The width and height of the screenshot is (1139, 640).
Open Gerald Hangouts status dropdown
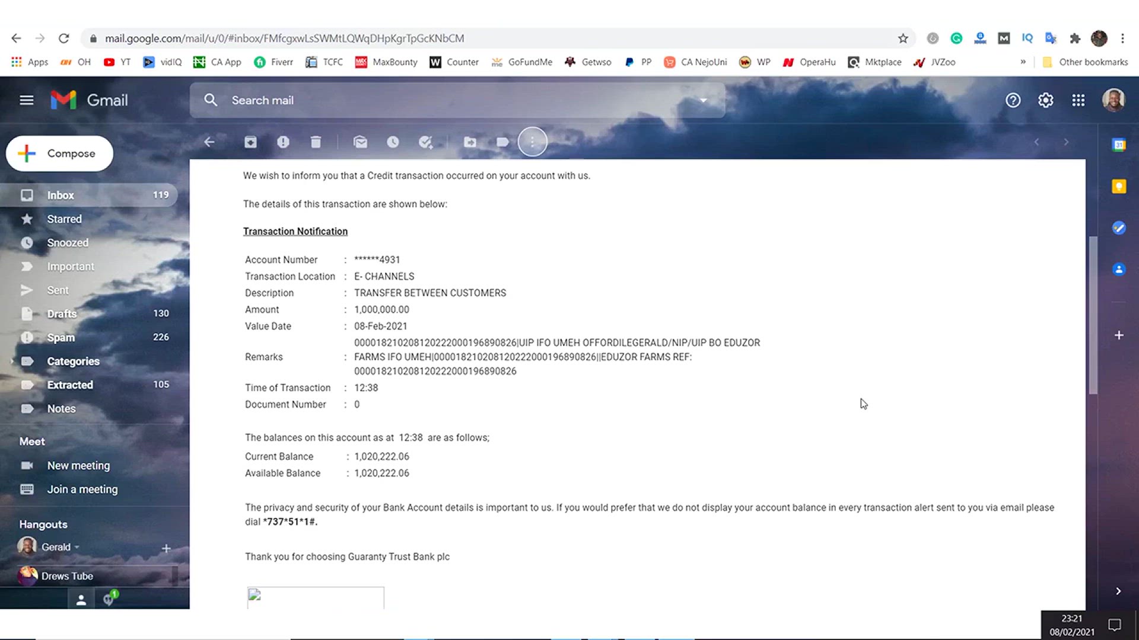coord(77,548)
